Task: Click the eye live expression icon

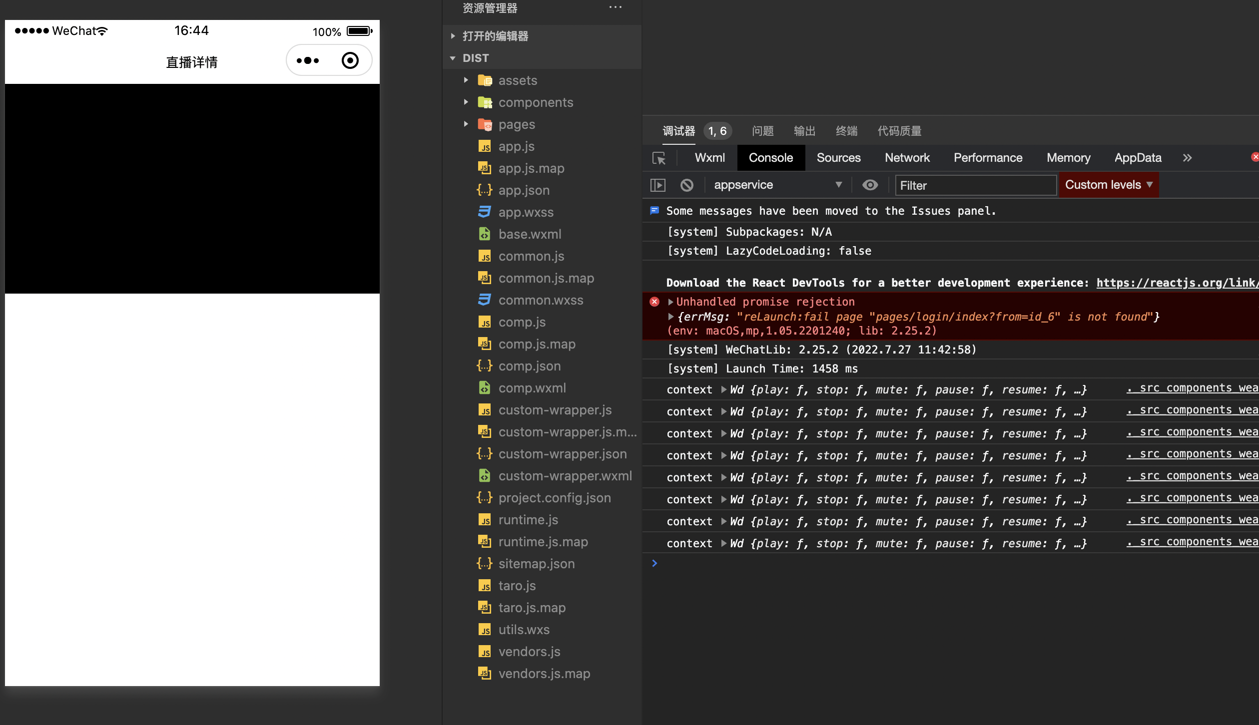Action: click(x=870, y=185)
